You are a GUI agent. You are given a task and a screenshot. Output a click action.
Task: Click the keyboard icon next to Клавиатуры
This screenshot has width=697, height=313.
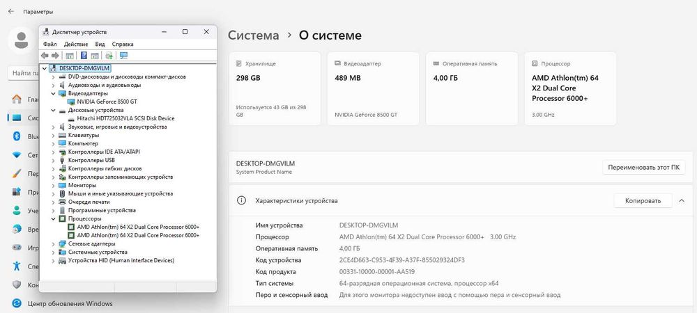point(62,135)
